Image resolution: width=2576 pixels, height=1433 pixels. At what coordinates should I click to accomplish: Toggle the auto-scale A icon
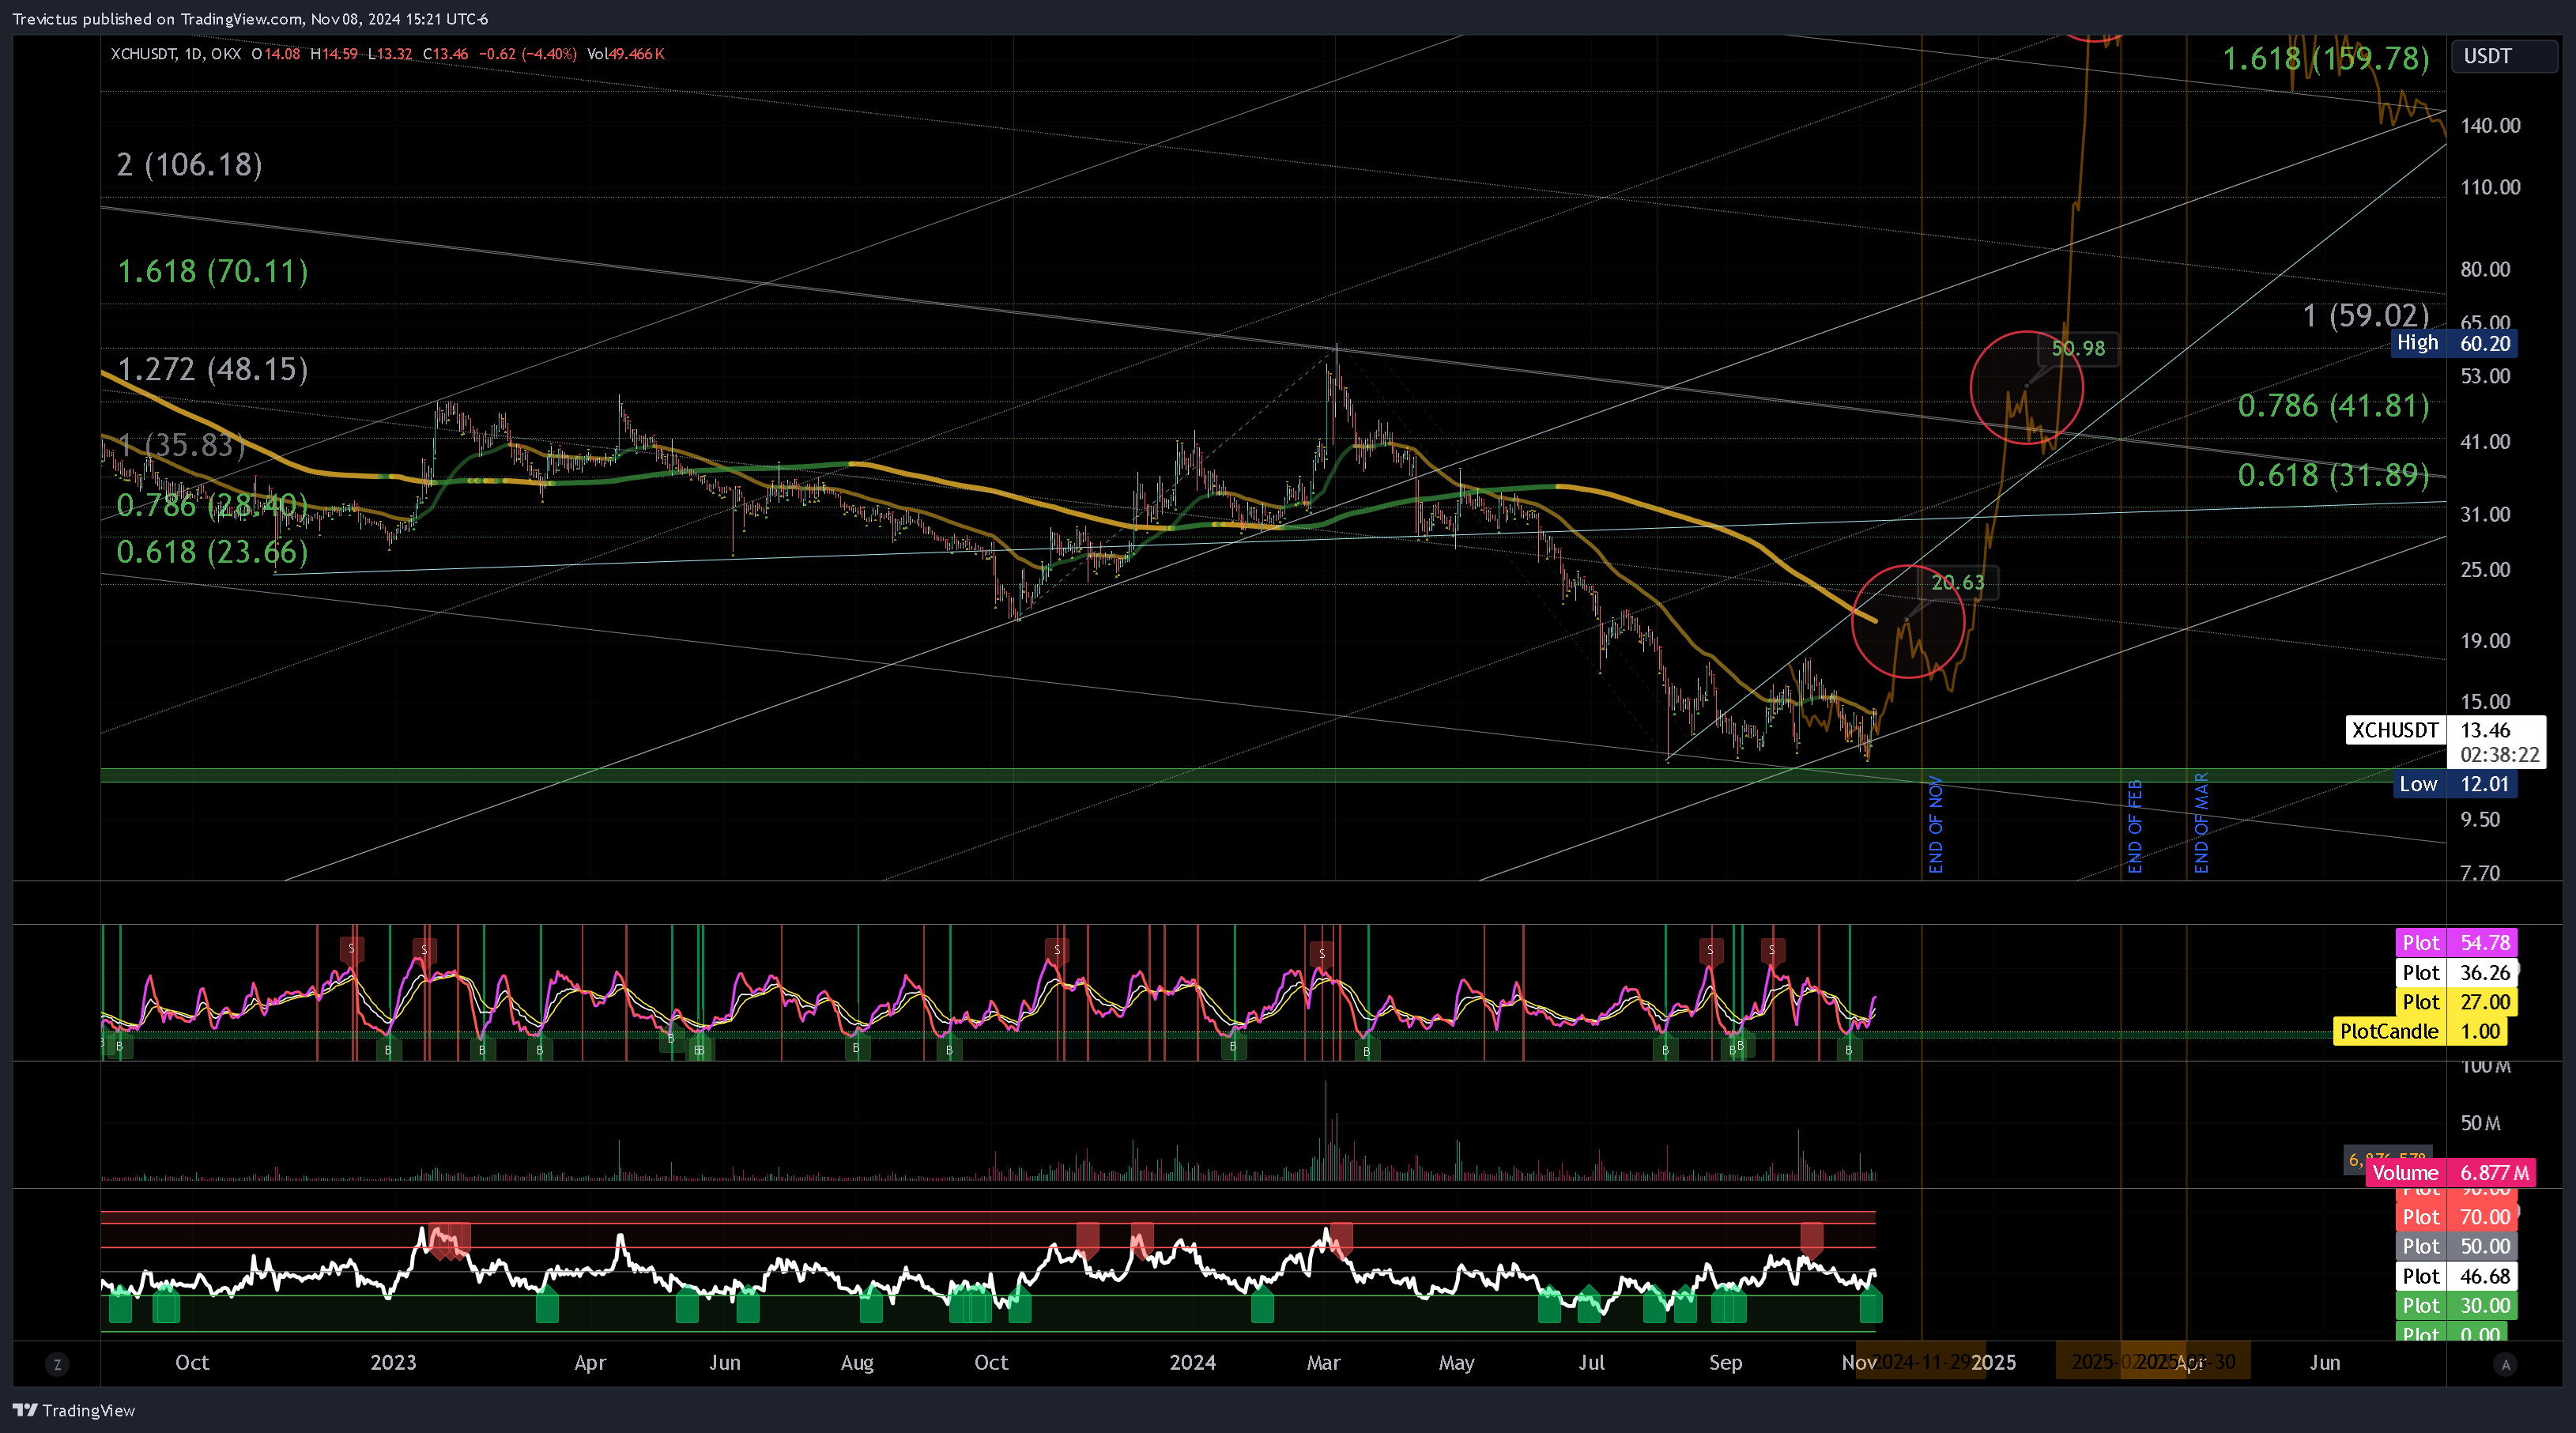(2505, 1364)
